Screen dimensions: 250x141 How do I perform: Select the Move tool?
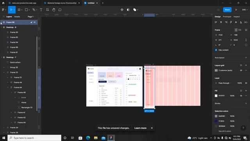pos(11,10)
